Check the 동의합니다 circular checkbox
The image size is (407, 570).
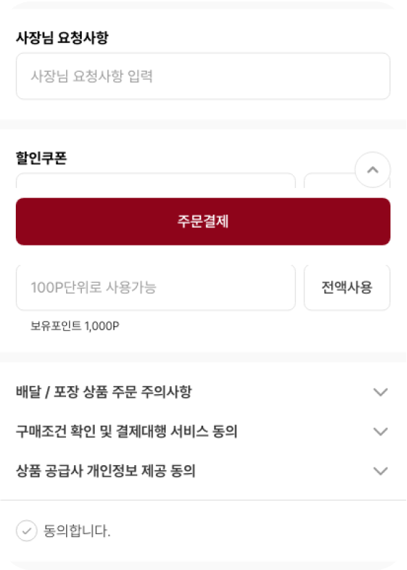[x=27, y=531]
